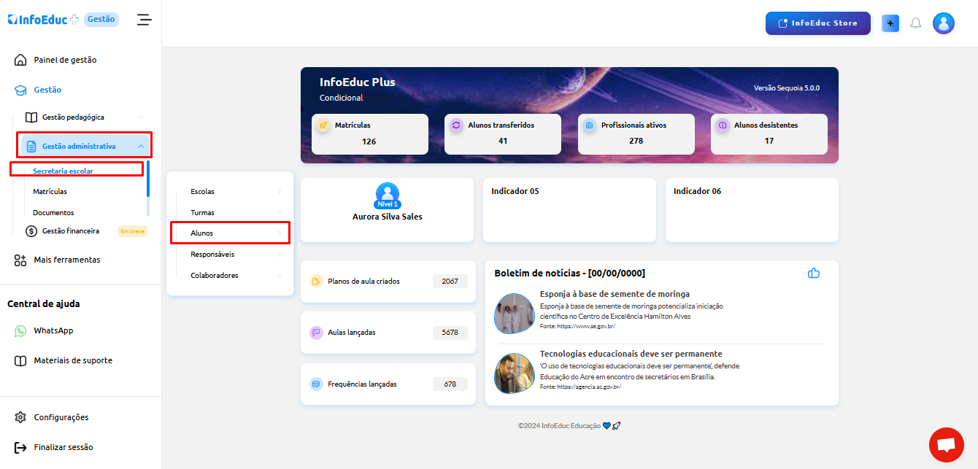Expand the Turmas submenu arrow
978x469 pixels.
280,213
